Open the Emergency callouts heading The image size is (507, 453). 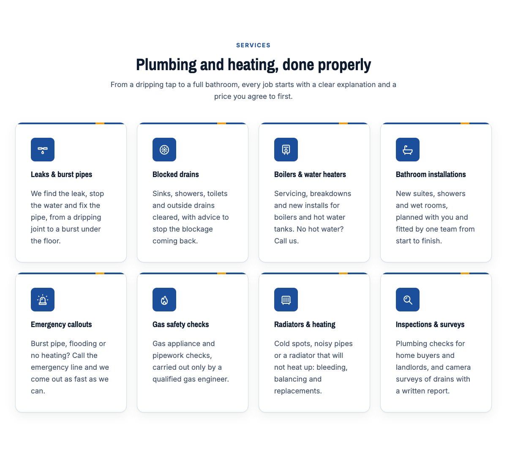(61, 325)
